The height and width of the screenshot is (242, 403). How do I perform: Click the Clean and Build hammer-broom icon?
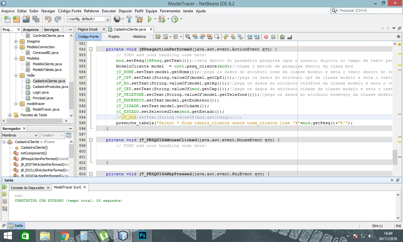(x=139, y=19)
